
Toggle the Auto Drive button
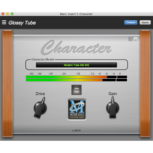[x=76, y=90]
